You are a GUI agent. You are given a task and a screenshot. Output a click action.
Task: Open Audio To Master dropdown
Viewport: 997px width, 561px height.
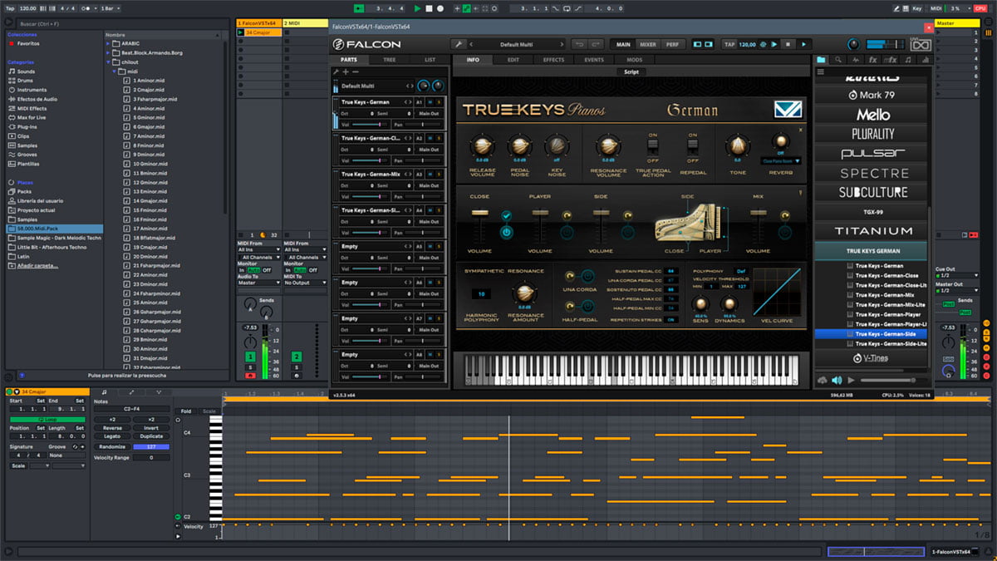pos(258,283)
